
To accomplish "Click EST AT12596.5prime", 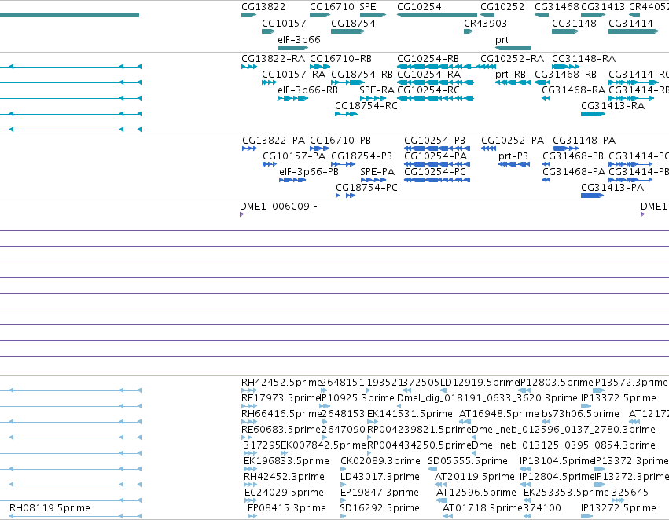I will (442, 500).
